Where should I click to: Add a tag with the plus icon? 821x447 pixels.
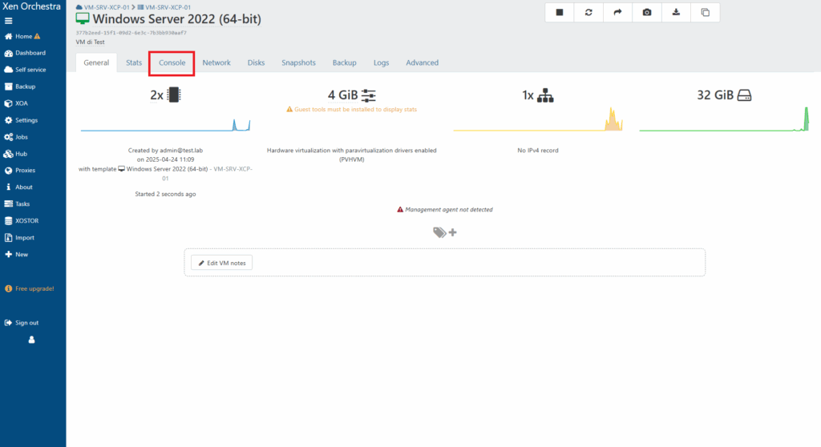point(453,232)
